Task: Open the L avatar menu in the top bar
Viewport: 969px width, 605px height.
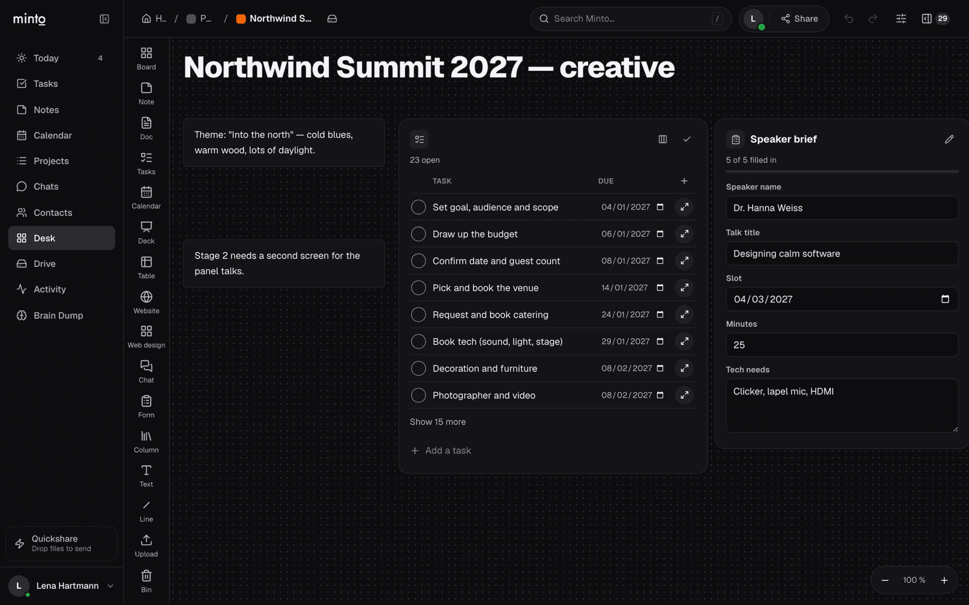Action: point(753,19)
